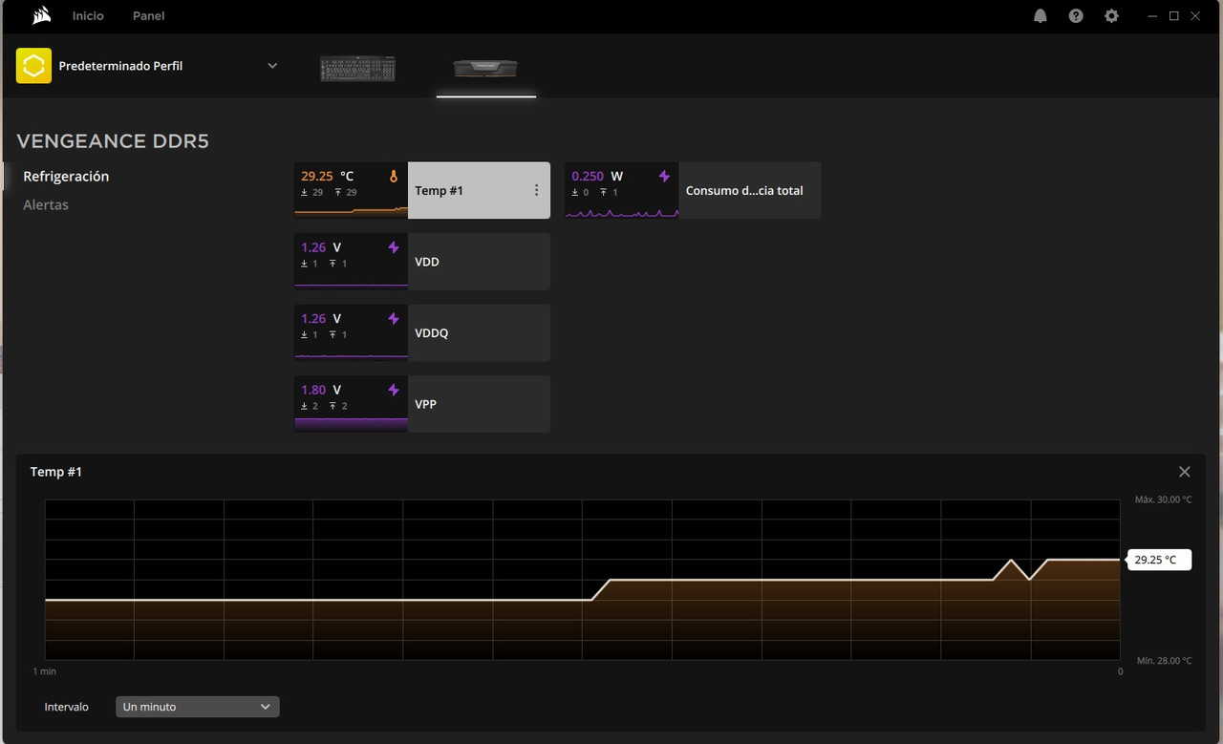Expand the Predeterminado Perfil dropdown chevron

coord(272,66)
